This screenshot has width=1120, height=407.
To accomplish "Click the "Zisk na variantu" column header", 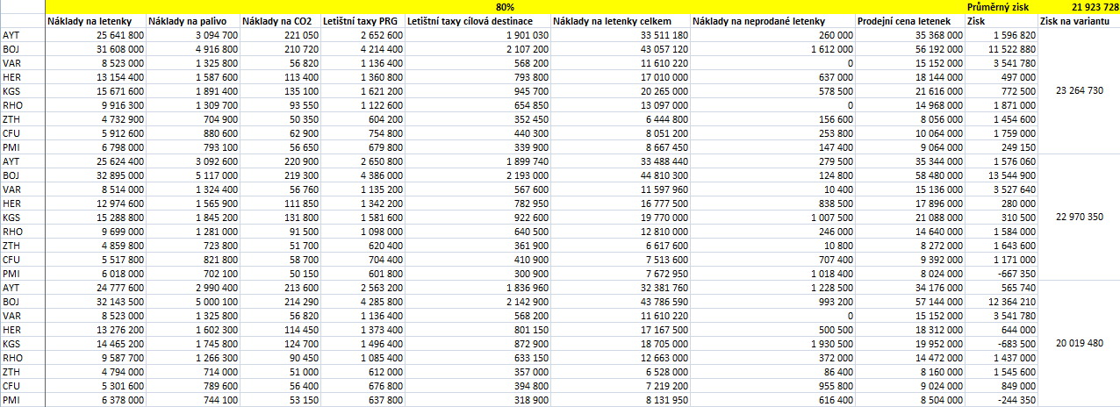I will (x=1078, y=20).
